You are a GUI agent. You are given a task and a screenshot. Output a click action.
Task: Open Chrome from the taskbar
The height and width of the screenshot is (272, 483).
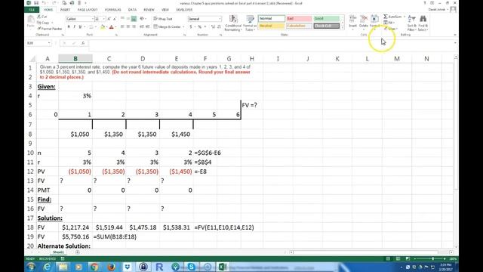94,267
